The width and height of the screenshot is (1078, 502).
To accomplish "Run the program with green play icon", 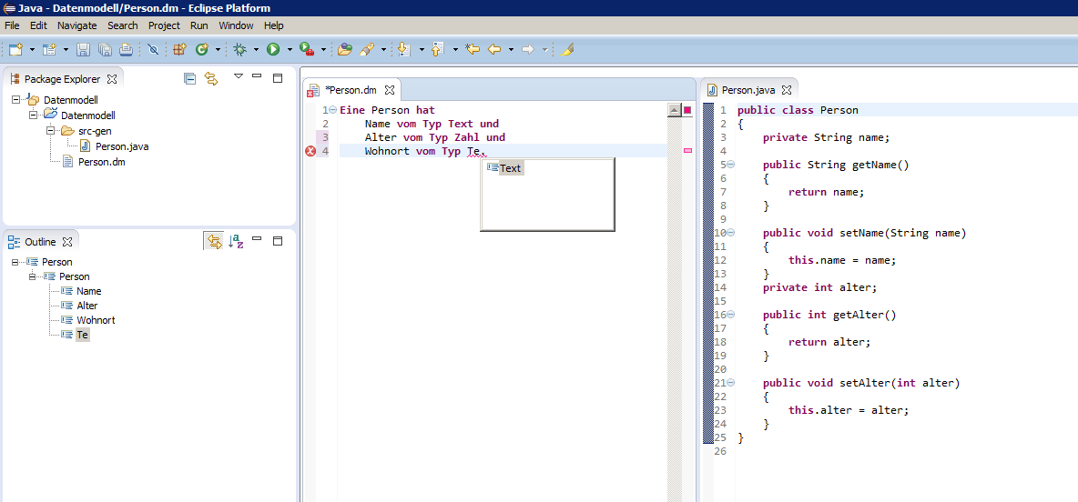I will pyautogui.click(x=273, y=49).
